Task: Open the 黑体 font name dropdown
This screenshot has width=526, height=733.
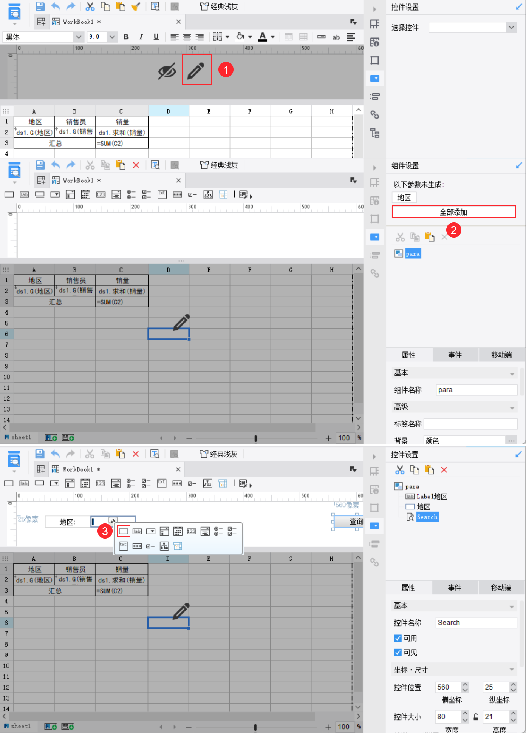Action: pos(79,37)
